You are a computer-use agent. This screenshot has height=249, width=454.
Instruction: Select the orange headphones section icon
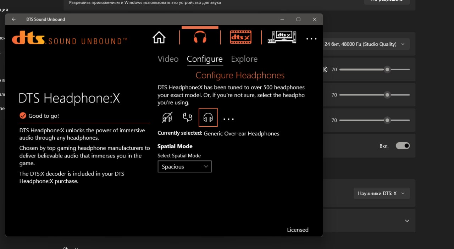coord(200,37)
